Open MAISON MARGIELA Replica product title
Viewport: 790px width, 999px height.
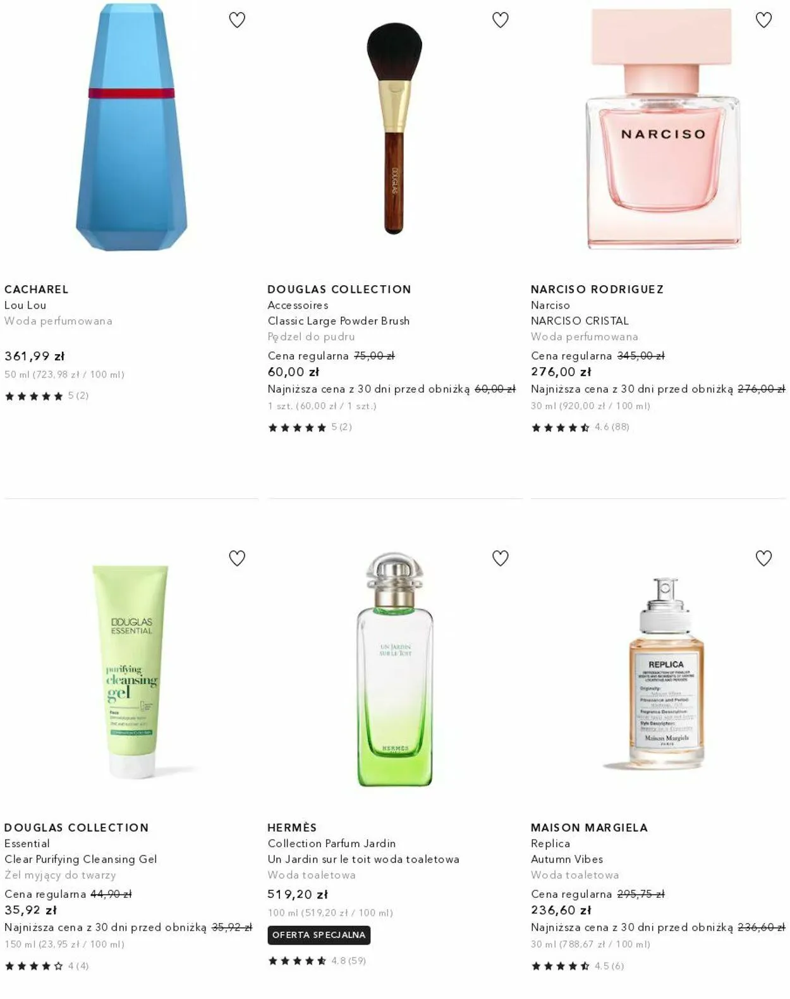pos(589,828)
